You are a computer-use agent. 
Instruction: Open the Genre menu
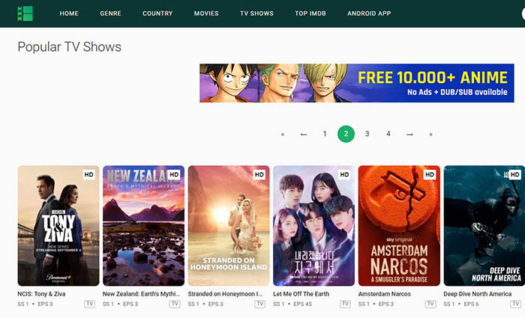pyautogui.click(x=110, y=13)
